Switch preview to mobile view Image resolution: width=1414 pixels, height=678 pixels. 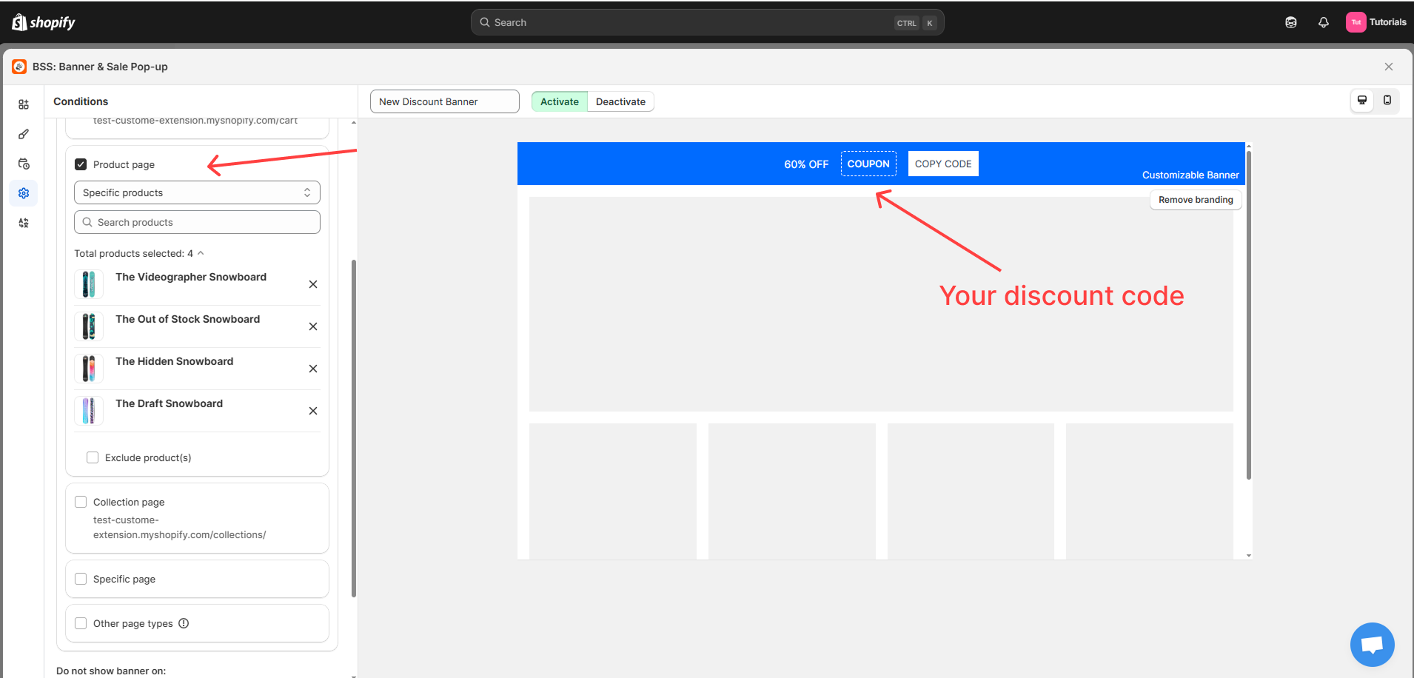tap(1387, 101)
